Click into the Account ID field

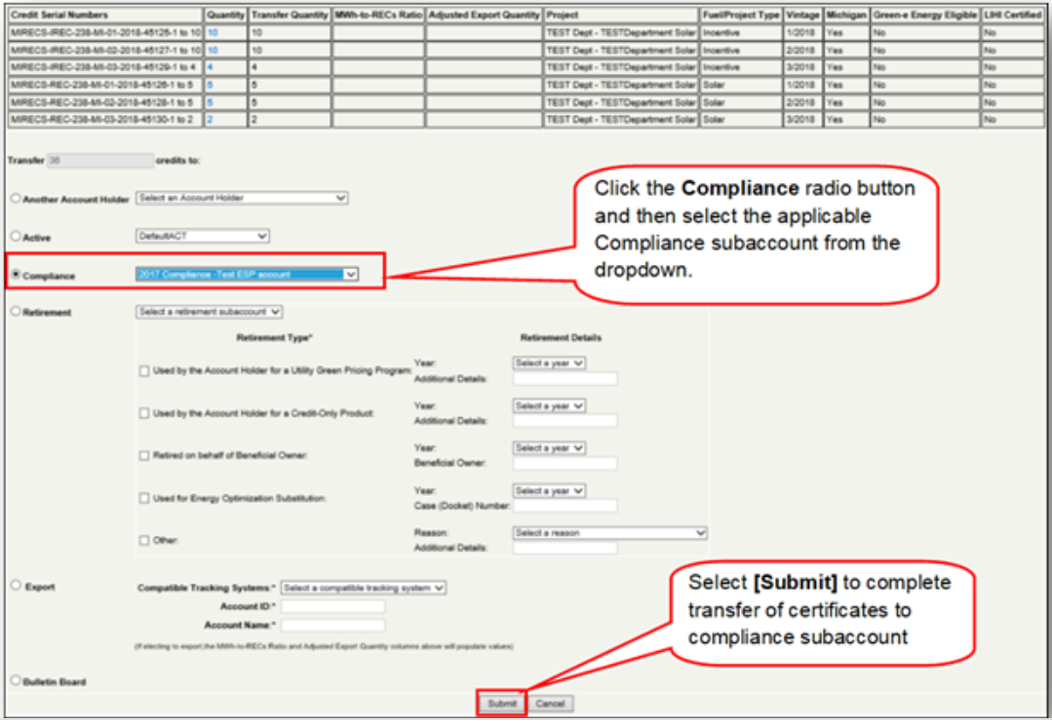click(x=332, y=607)
